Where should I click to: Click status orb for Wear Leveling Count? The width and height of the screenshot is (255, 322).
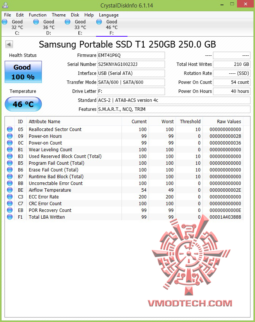tap(10, 149)
